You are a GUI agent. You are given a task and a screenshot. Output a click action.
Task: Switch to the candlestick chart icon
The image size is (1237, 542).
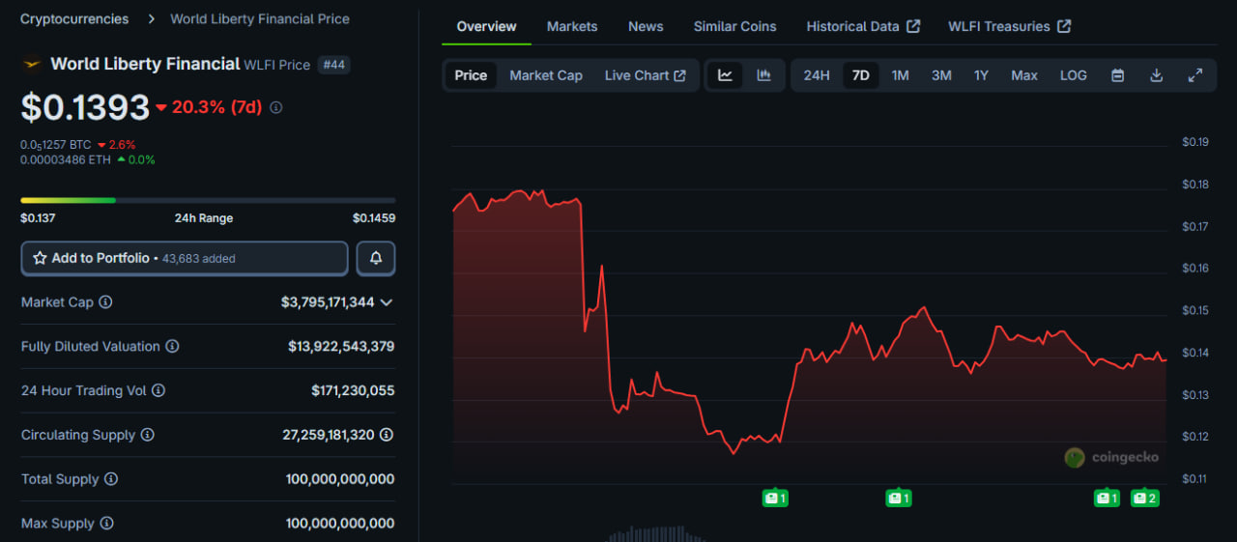pos(763,75)
